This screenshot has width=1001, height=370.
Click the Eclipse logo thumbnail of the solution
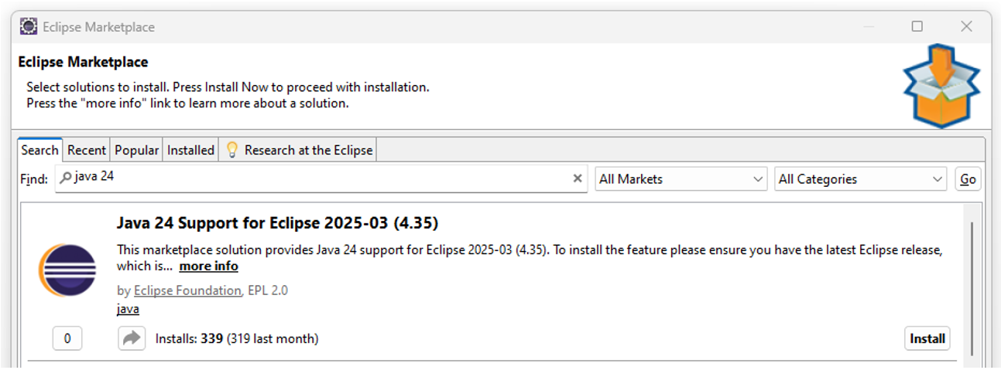(67, 271)
